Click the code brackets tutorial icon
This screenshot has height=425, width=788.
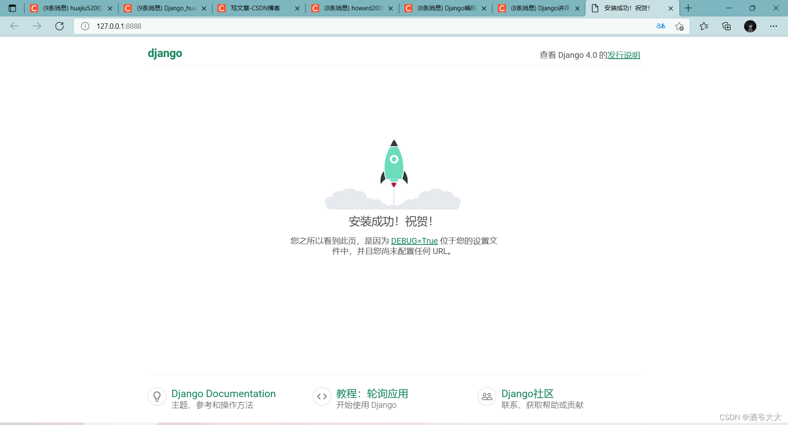click(x=322, y=396)
